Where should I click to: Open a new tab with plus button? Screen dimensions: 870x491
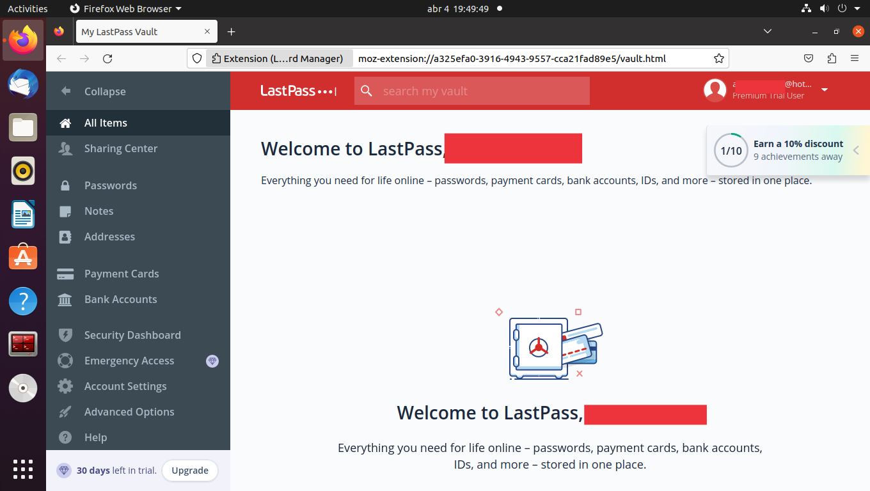click(x=232, y=31)
